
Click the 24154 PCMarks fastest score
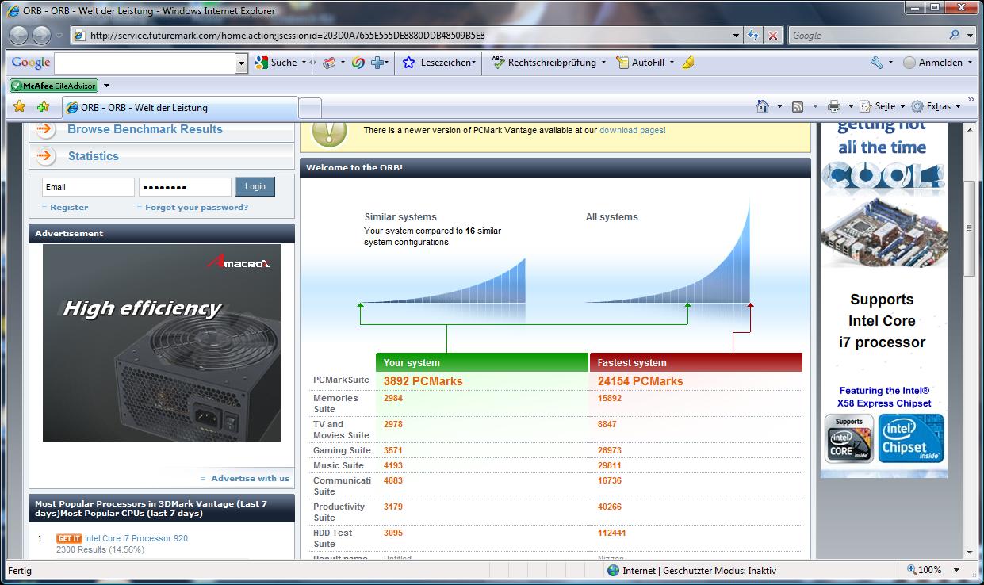click(x=640, y=381)
